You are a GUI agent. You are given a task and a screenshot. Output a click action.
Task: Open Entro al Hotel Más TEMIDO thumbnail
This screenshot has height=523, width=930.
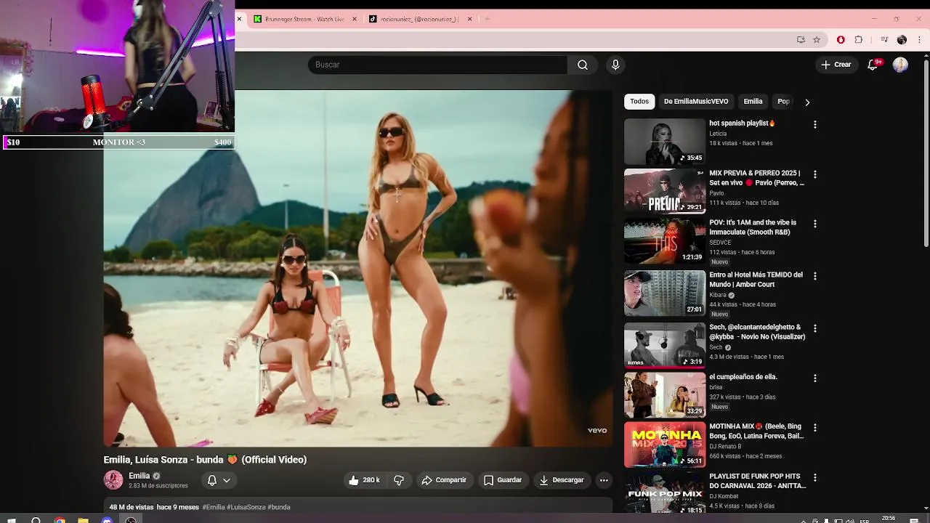pyautogui.click(x=665, y=293)
